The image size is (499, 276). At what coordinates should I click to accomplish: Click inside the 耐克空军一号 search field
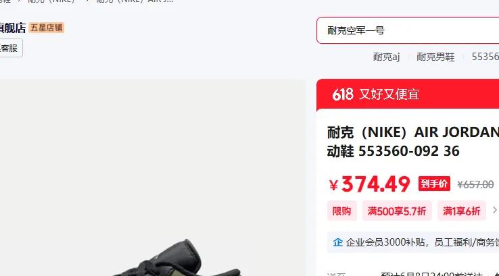pos(407,30)
